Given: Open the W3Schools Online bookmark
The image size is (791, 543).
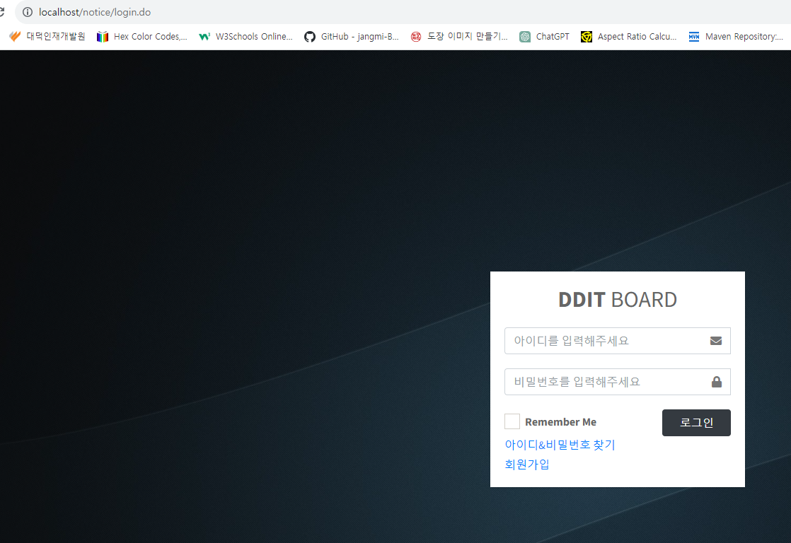Looking at the screenshot, I should 246,36.
